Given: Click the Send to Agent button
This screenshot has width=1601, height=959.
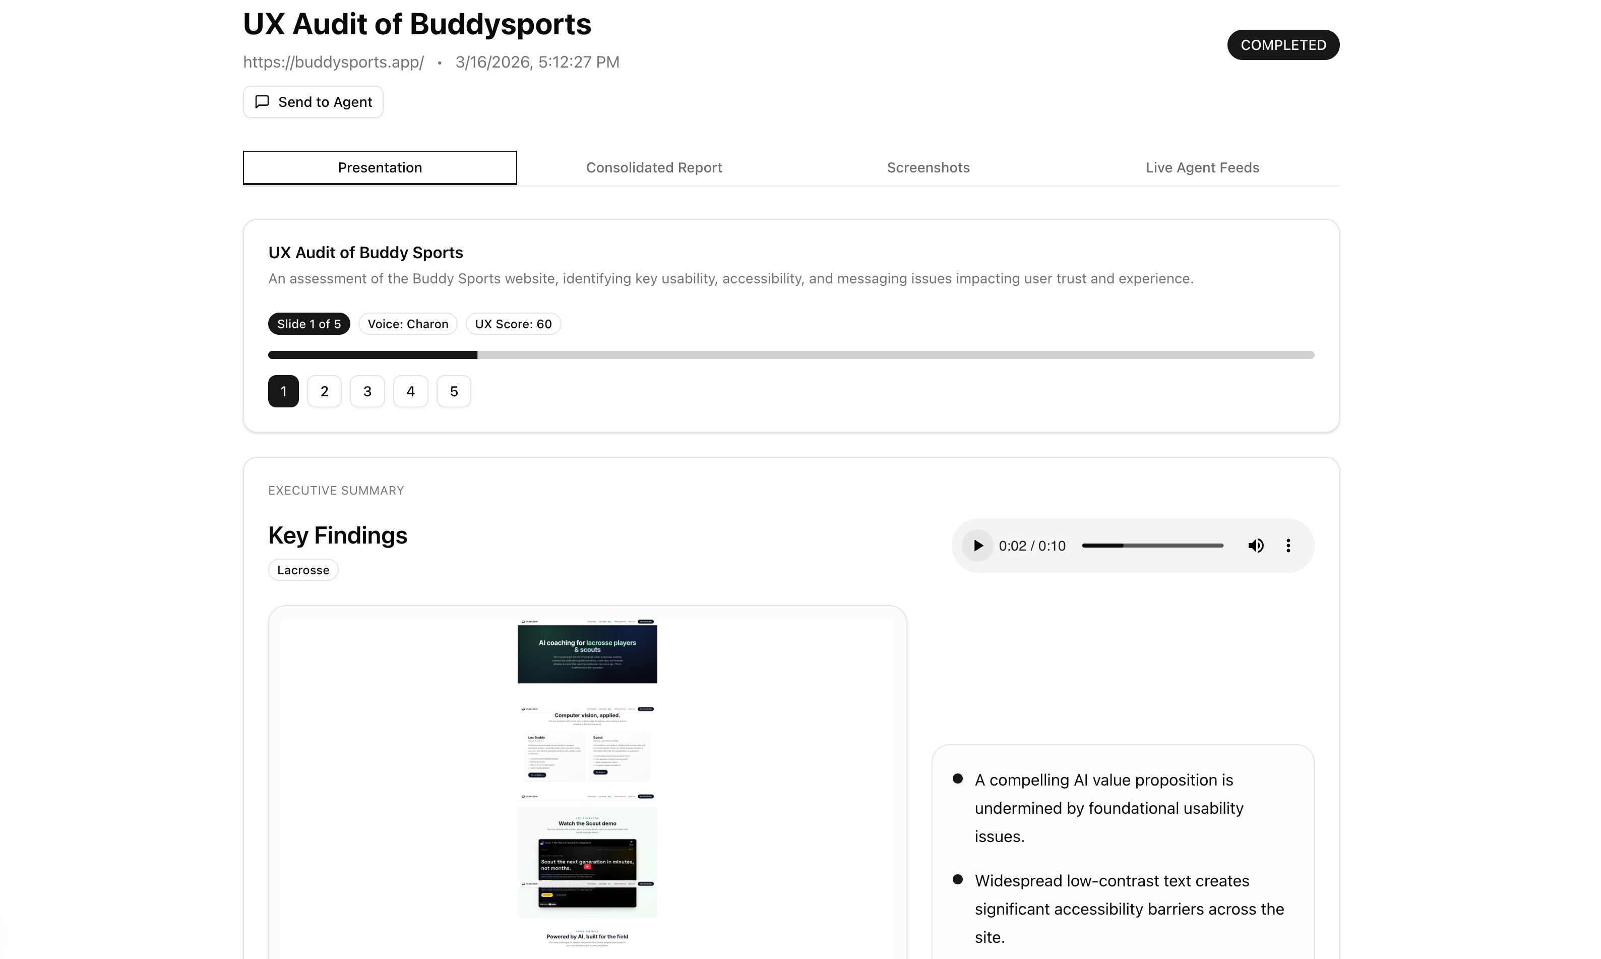Looking at the screenshot, I should coord(313,102).
